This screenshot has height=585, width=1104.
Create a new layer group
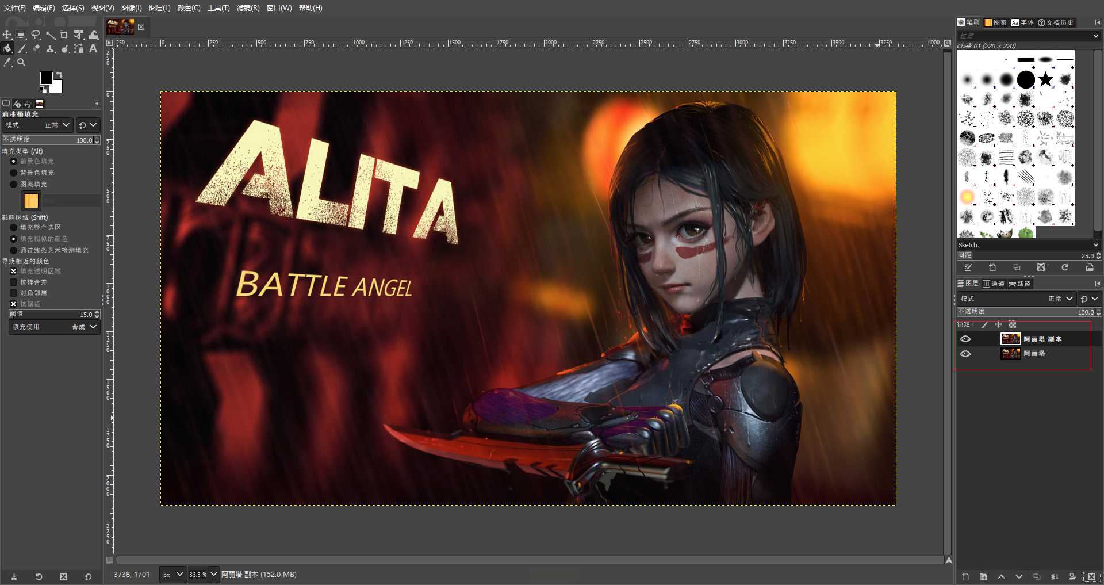click(x=983, y=576)
